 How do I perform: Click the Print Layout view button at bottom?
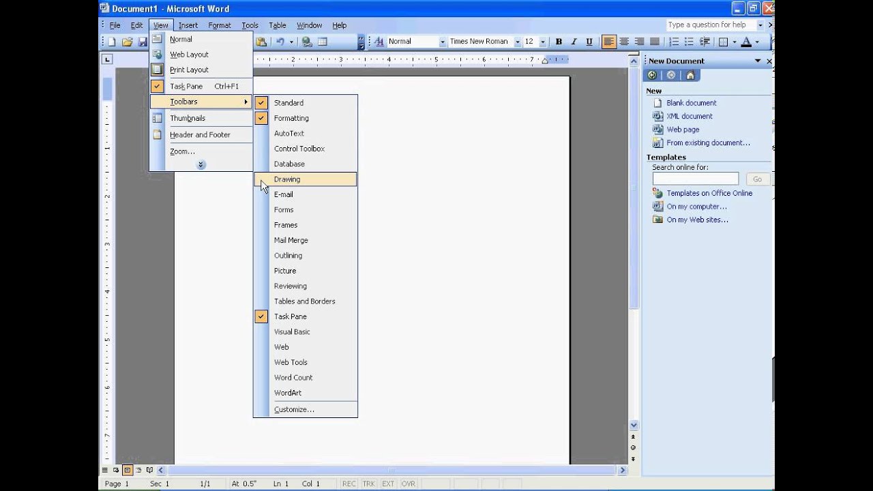pyautogui.click(x=127, y=470)
